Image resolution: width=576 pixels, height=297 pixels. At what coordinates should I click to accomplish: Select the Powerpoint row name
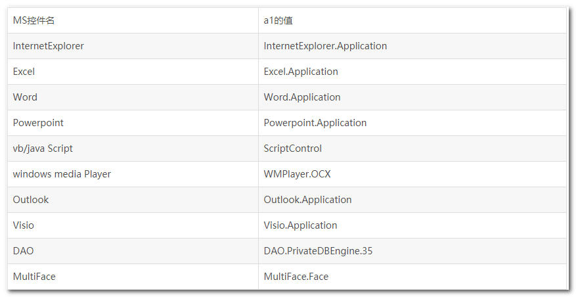pyautogui.click(x=39, y=123)
